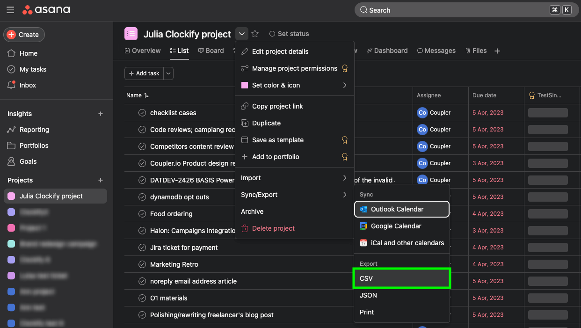The width and height of the screenshot is (581, 328).
Task: Star the Julia Clockify project
Action: click(x=254, y=34)
